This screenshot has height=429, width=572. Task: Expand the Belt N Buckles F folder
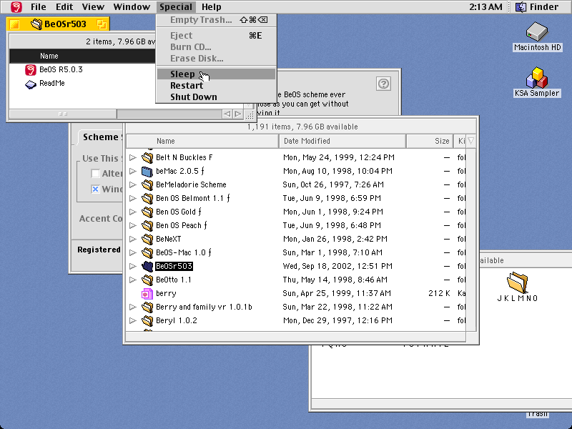(x=133, y=157)
